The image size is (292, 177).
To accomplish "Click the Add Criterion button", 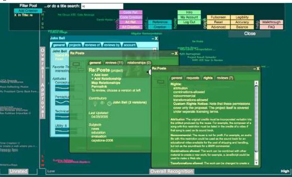I will tap(28, 11).
